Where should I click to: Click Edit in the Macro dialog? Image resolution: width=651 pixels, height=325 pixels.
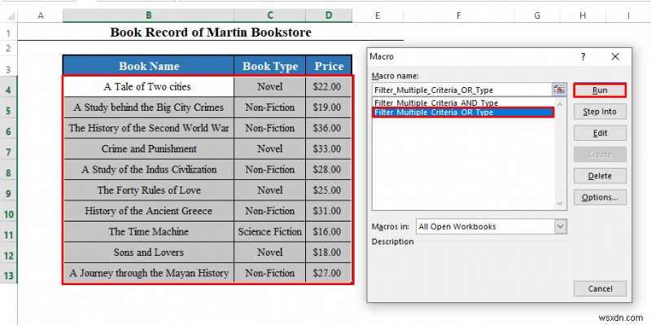coord(600,133)
